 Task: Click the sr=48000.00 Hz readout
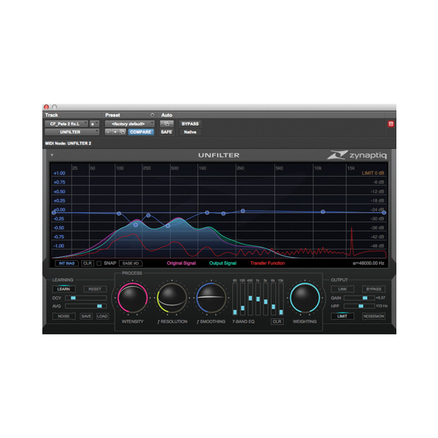pos(369,263)
